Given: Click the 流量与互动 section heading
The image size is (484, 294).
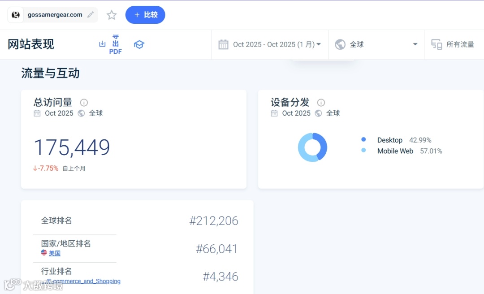Looking at the screenshot, I should point(50,73).
